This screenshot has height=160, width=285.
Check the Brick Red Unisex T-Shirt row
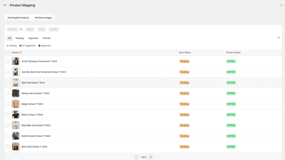(8, 147)
